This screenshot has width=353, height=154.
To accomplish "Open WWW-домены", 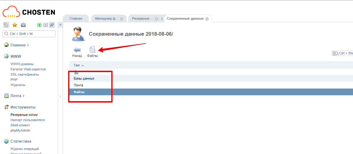I will [22, 64].
